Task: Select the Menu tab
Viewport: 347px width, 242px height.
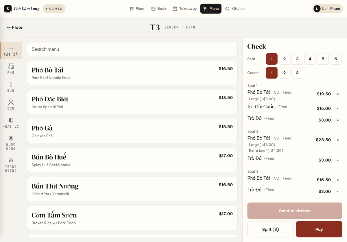Action: click(211, 9)
